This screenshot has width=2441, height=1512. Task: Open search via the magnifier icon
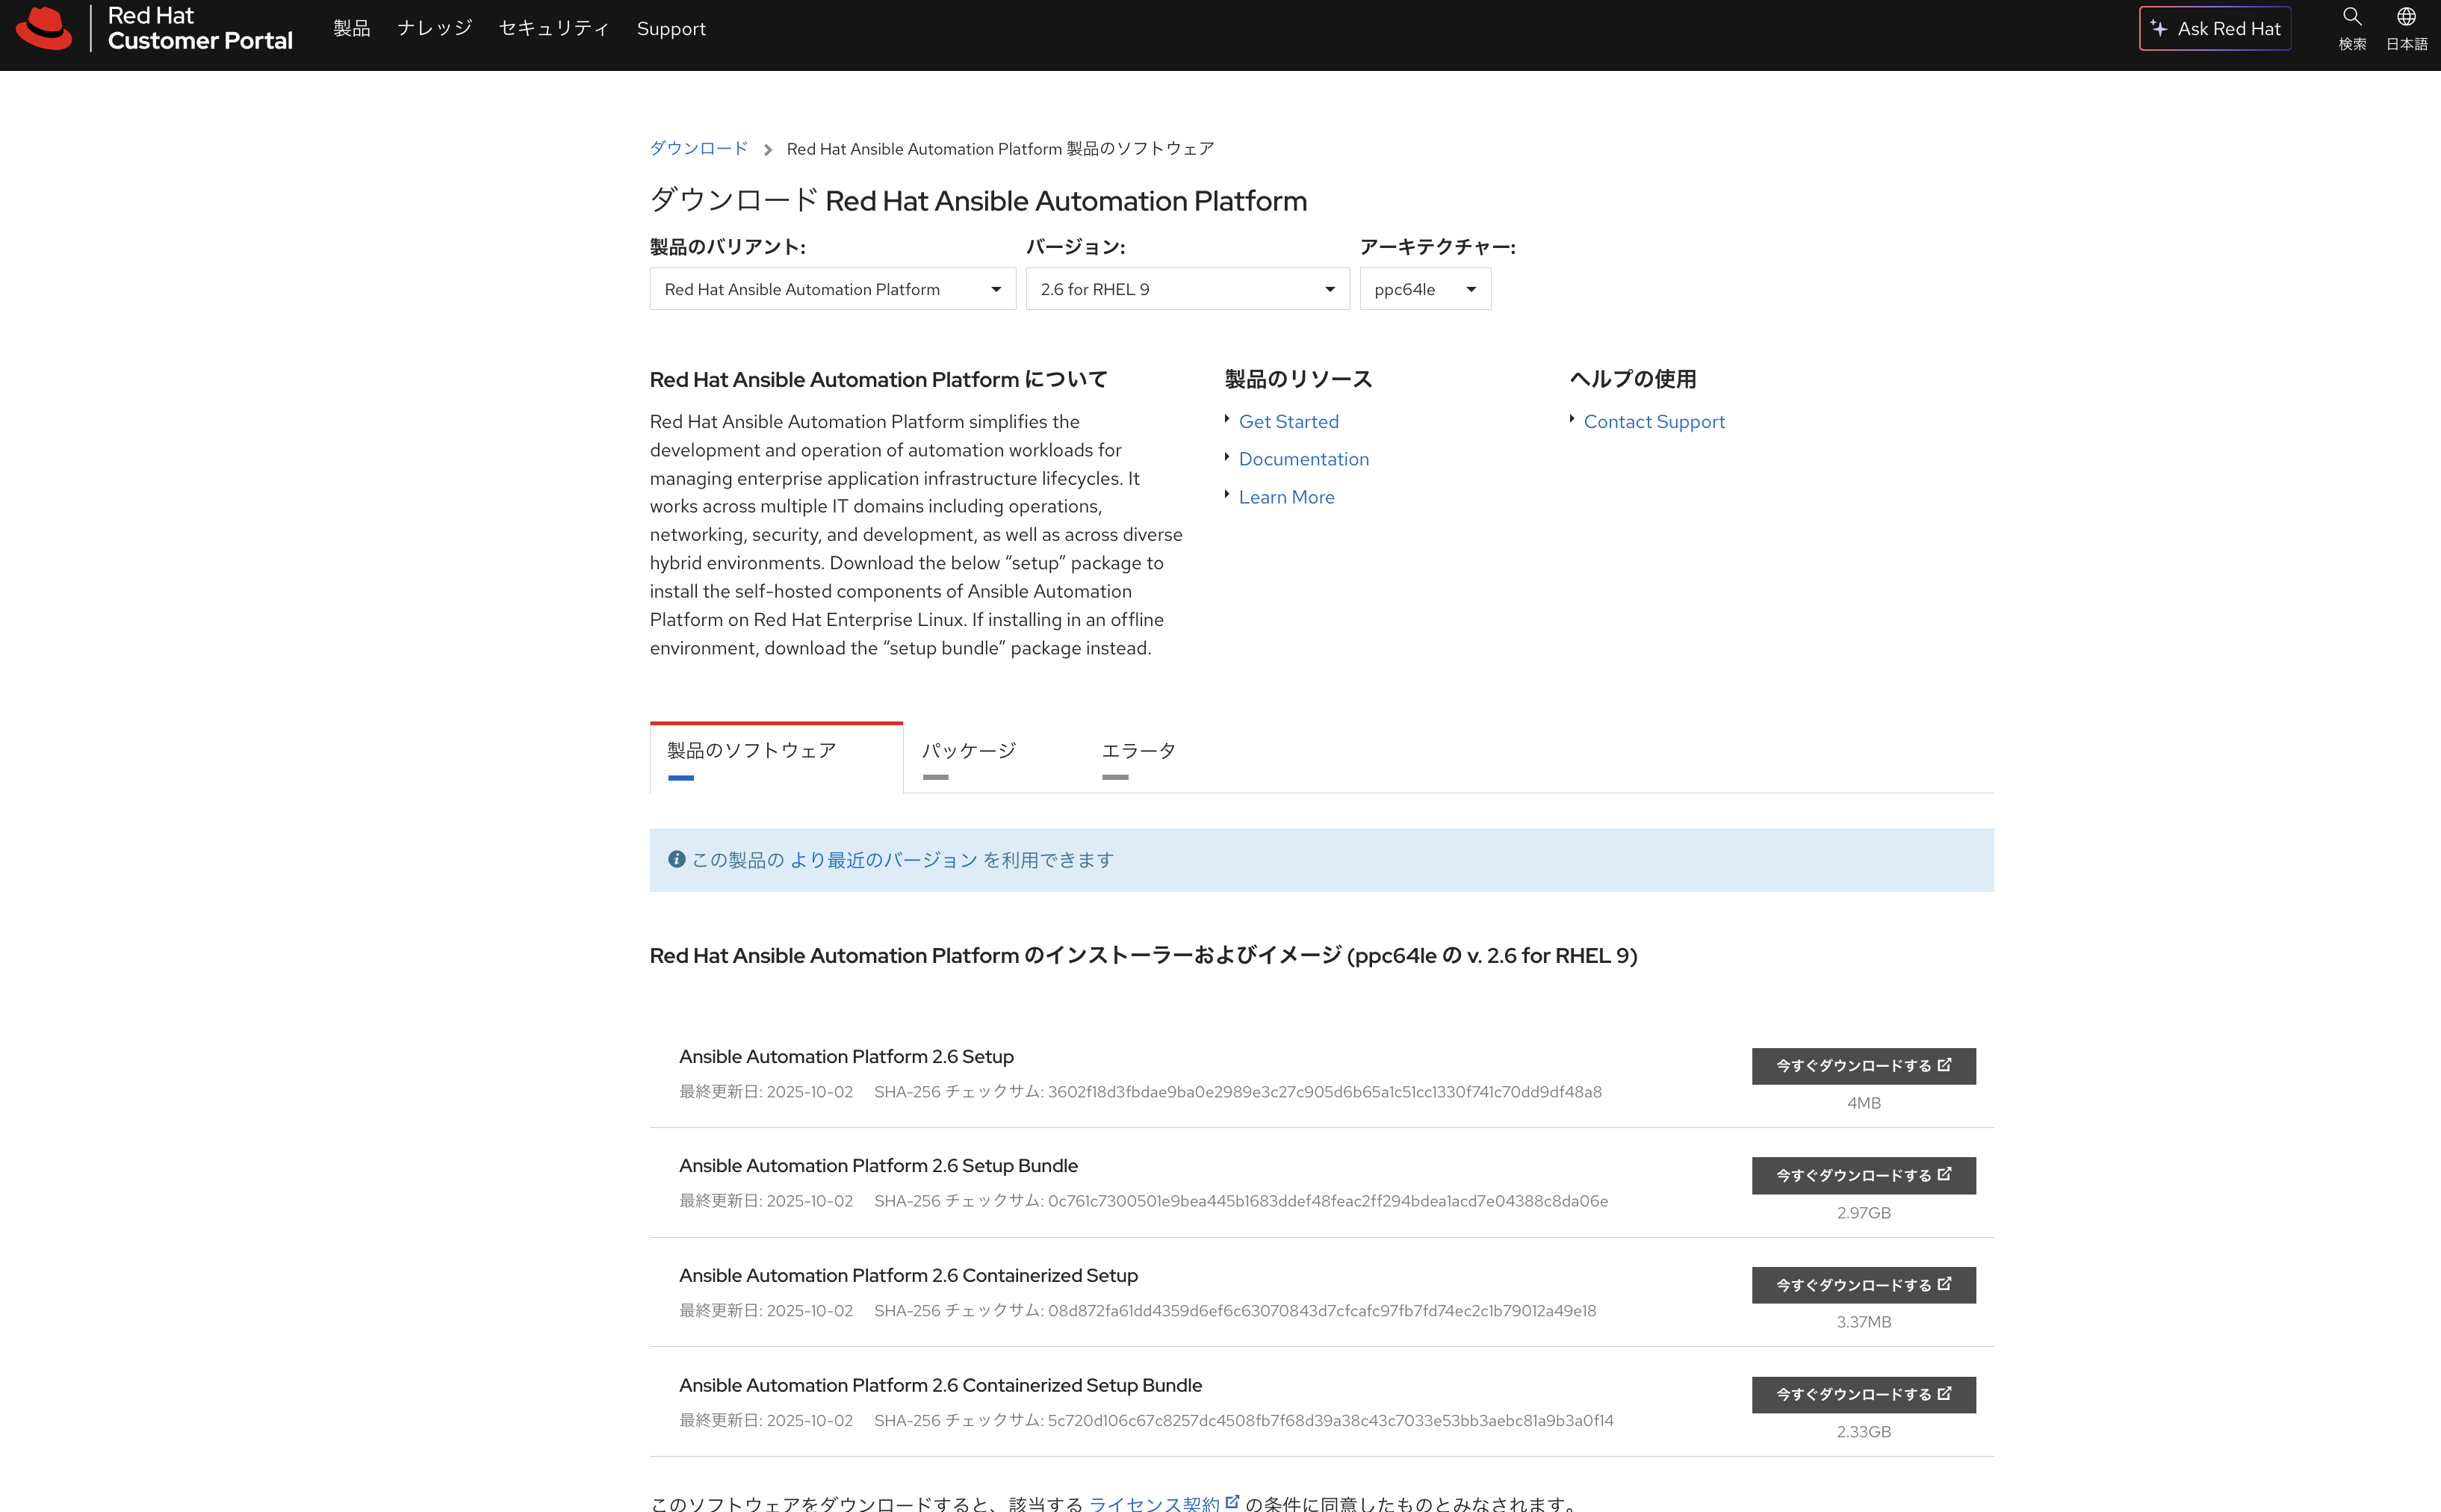coord(2351,18)
